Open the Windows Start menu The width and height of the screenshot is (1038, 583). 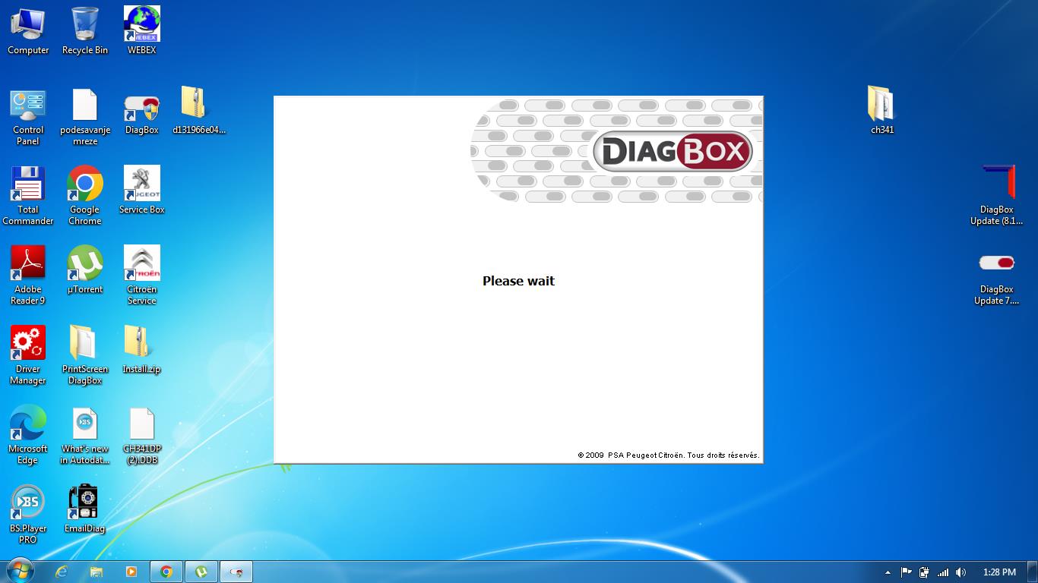tap(19, 572)
